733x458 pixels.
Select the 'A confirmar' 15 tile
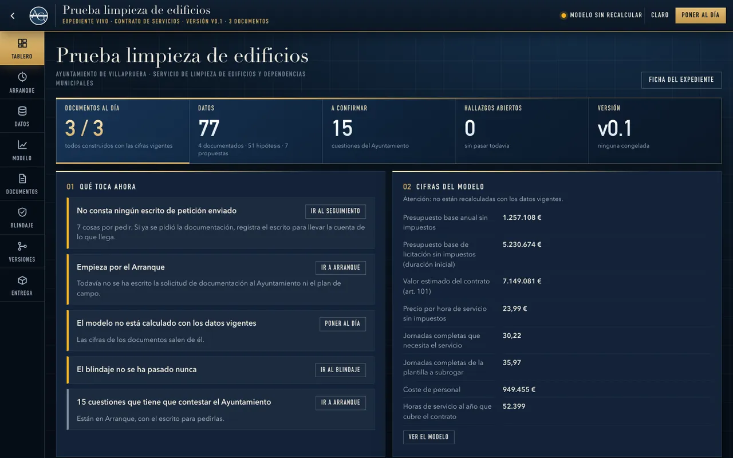[x=389, y=131]
